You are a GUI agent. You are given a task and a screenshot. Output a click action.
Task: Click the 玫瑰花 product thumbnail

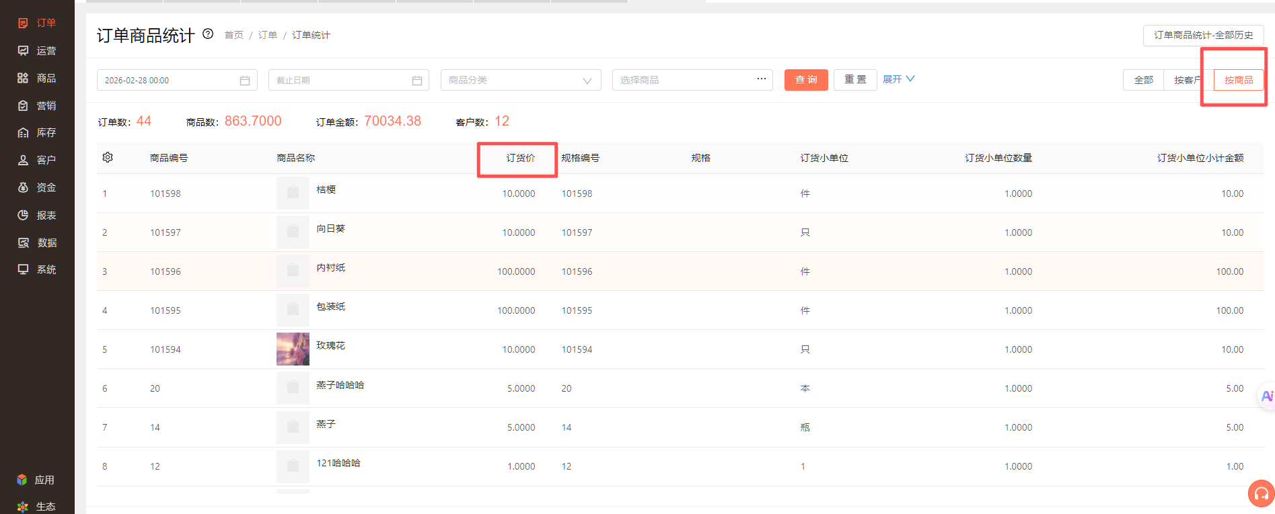293,349
